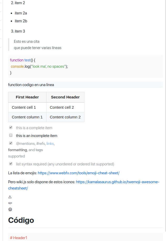Toggle the '@mentions, #refs' checkbox
The height and width of the screenshot is (241, 166).
click(11, 143)
